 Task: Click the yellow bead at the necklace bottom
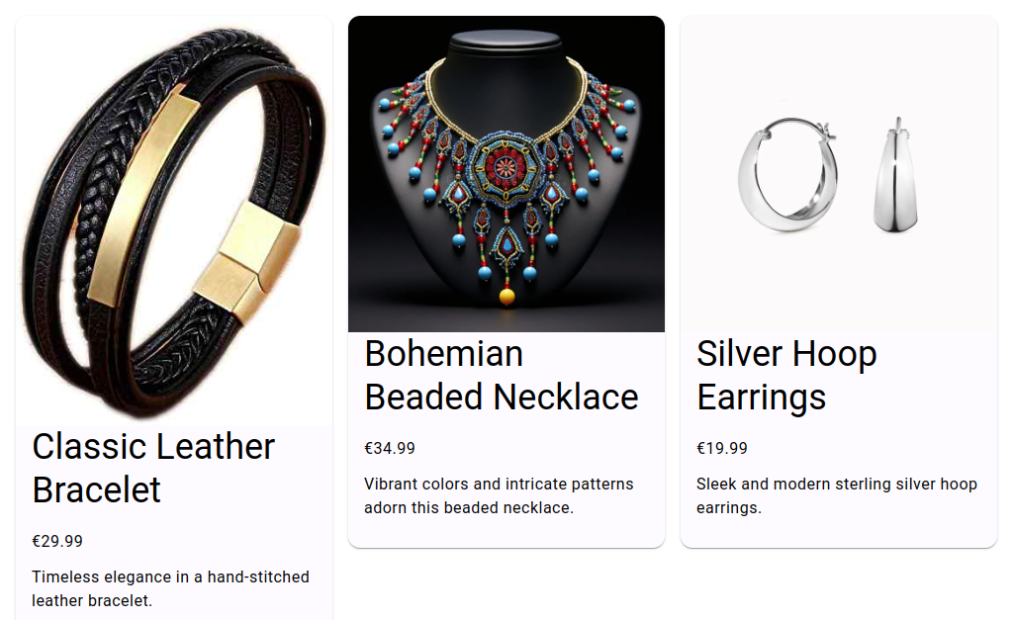click(506, 296)
